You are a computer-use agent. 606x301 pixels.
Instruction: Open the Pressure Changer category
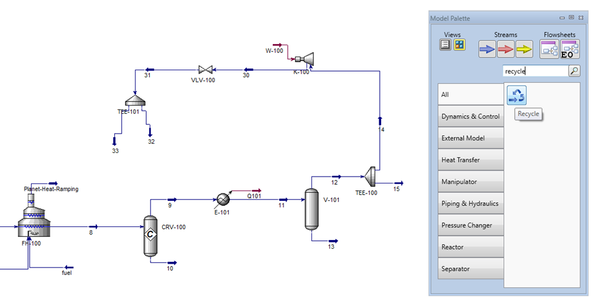(471, 225)
